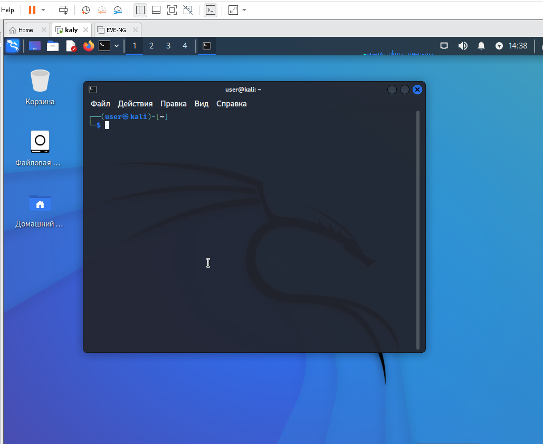
Task: Expand the stretch display dropdown arrow
Action: pyautogui.click(x=244, y=10)
